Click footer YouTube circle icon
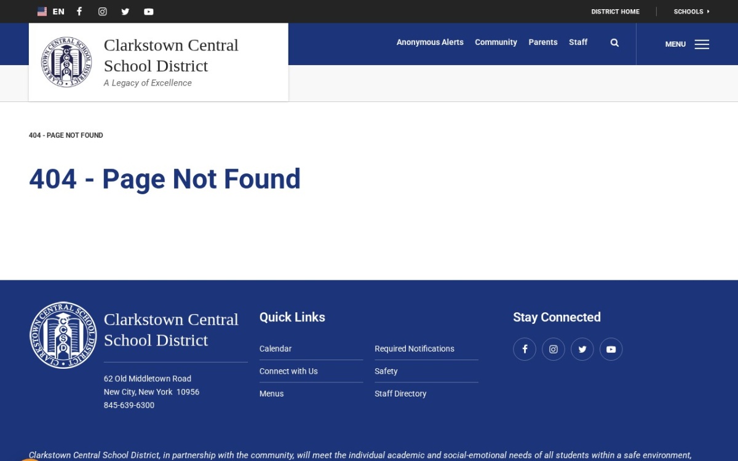The image size is (738, 461). pos(611,349)
